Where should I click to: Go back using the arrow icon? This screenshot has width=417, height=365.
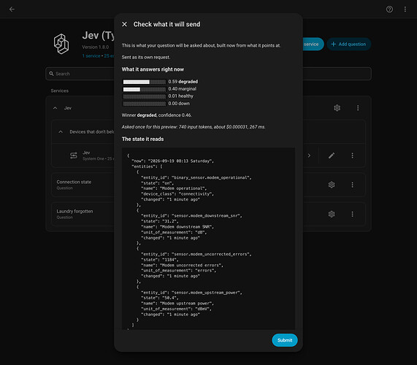click(x=12, y=9)
